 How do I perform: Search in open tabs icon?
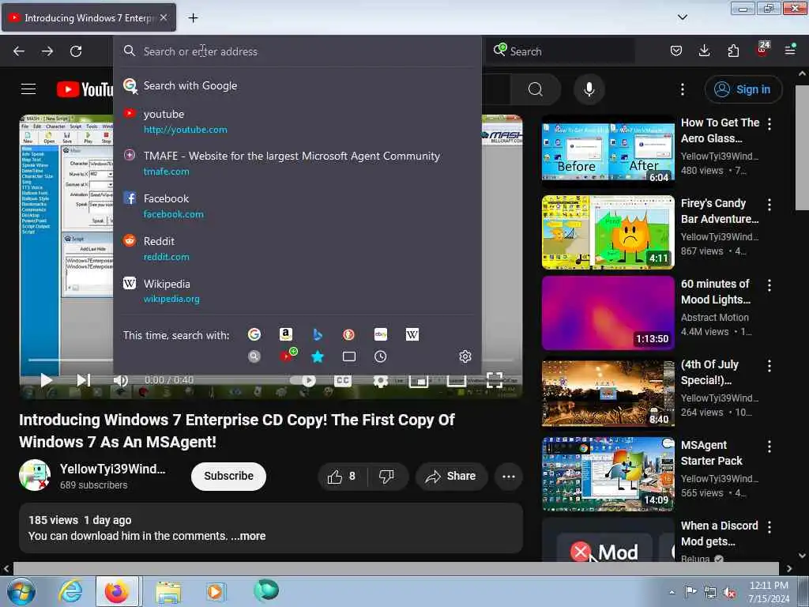pos(348,356)
